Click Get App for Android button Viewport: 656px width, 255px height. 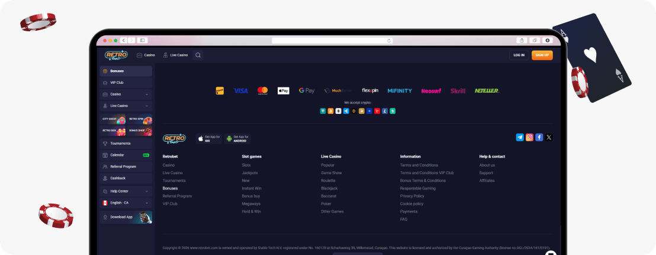point(237,139)
